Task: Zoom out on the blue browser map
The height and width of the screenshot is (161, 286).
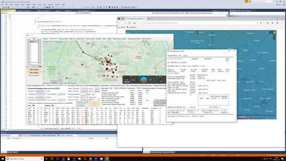Action: click(274, 38)
